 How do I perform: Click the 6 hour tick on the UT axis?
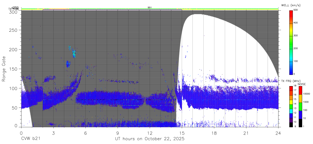(85, 133)
